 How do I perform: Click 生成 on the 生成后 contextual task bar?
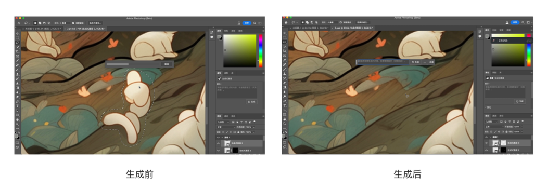[415, 62]
